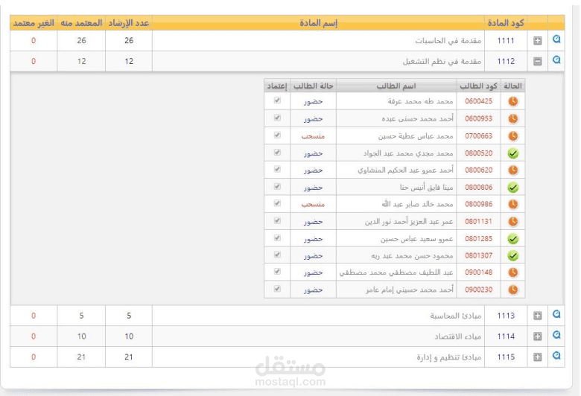Select course name مبادئ تنظيم و إدارة
This screenshot has height=396, width=581.
point(448,357)
